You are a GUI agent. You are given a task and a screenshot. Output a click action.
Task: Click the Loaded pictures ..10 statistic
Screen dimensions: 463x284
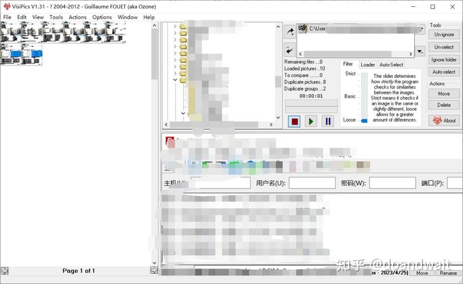304,68
